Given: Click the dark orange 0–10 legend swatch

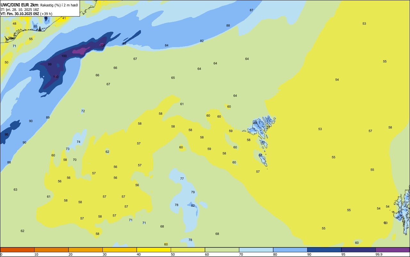Looking at the screenshot, I should pos(17,250).
